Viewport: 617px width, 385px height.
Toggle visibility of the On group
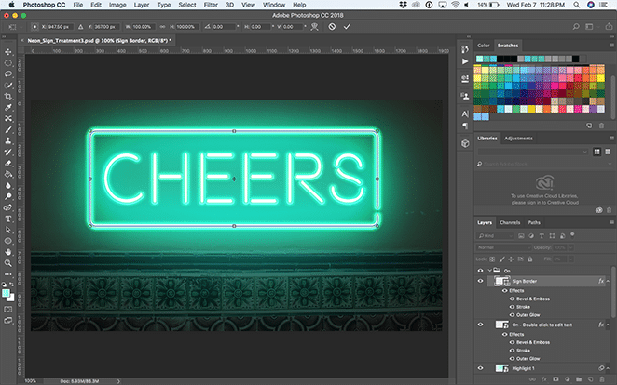pyautogui.click(x=481, y=270)
